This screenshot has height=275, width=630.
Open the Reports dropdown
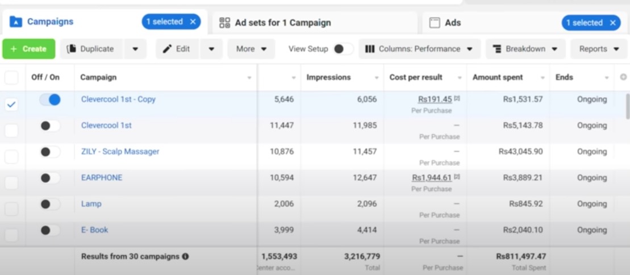point(599,49)
